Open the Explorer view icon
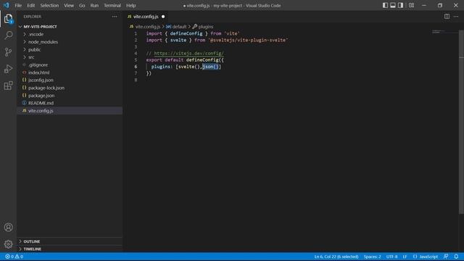The height and width of the screenshot is (261, 464). click(8, 19)
